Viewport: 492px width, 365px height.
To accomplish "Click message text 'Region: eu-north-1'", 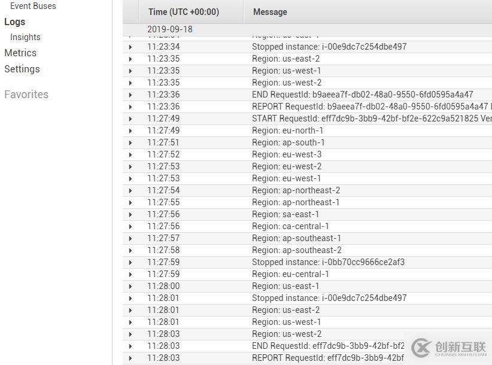I will click(x=287, y=130).
